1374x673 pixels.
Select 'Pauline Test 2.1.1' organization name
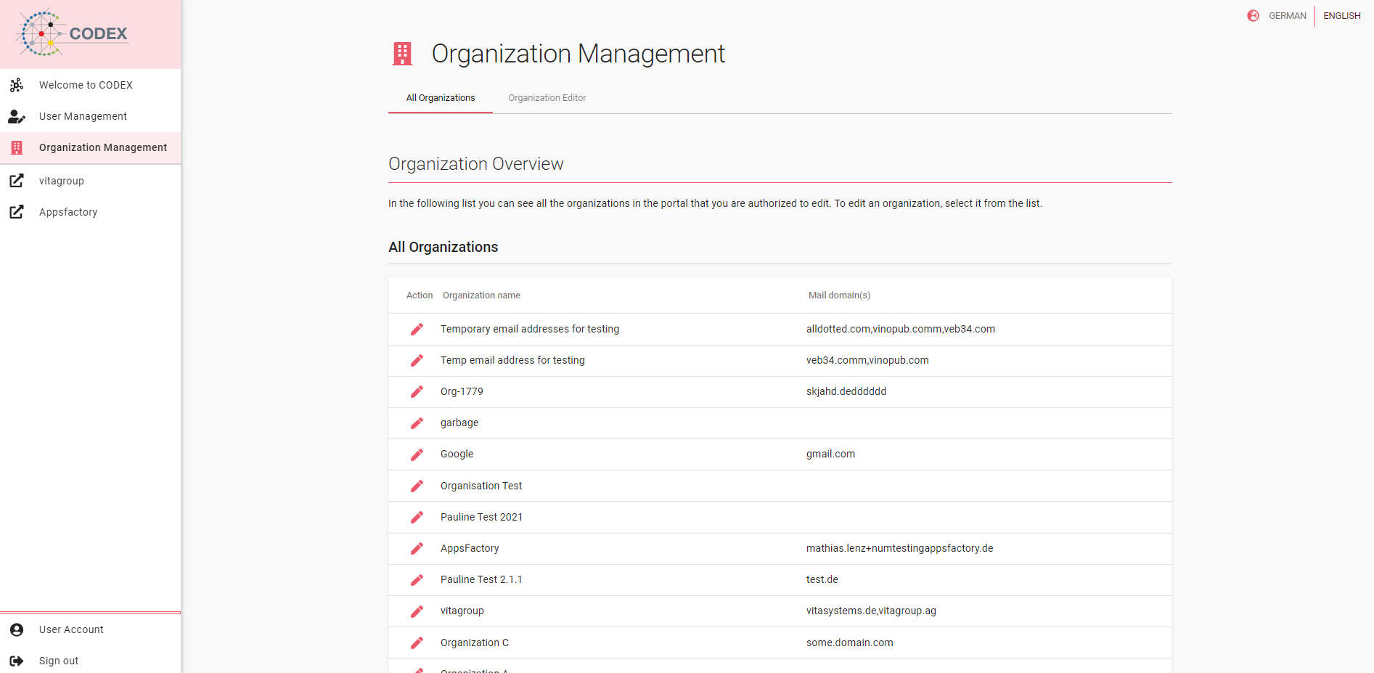[481, 579]
